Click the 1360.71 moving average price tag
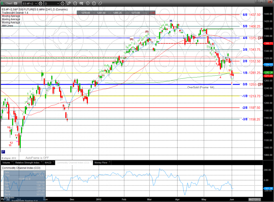 pyautogui.click(x=268, y=43)
